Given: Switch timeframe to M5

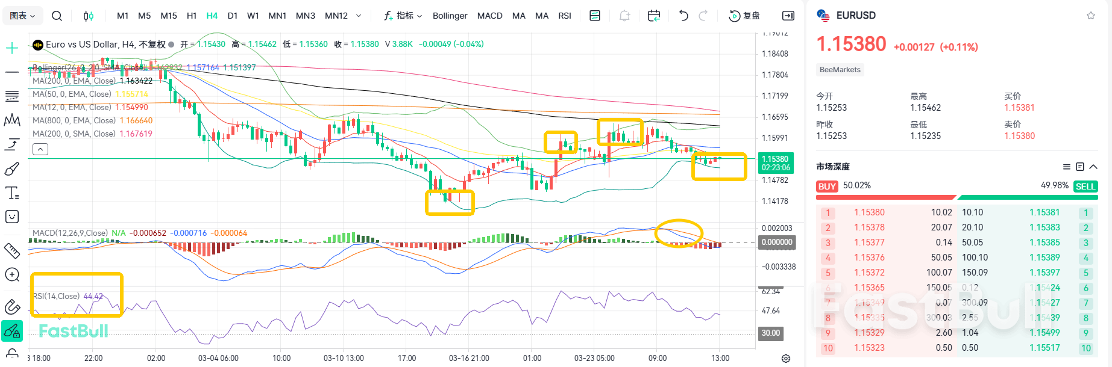Looking at the screenshot, I should click(x=145, y=16).
